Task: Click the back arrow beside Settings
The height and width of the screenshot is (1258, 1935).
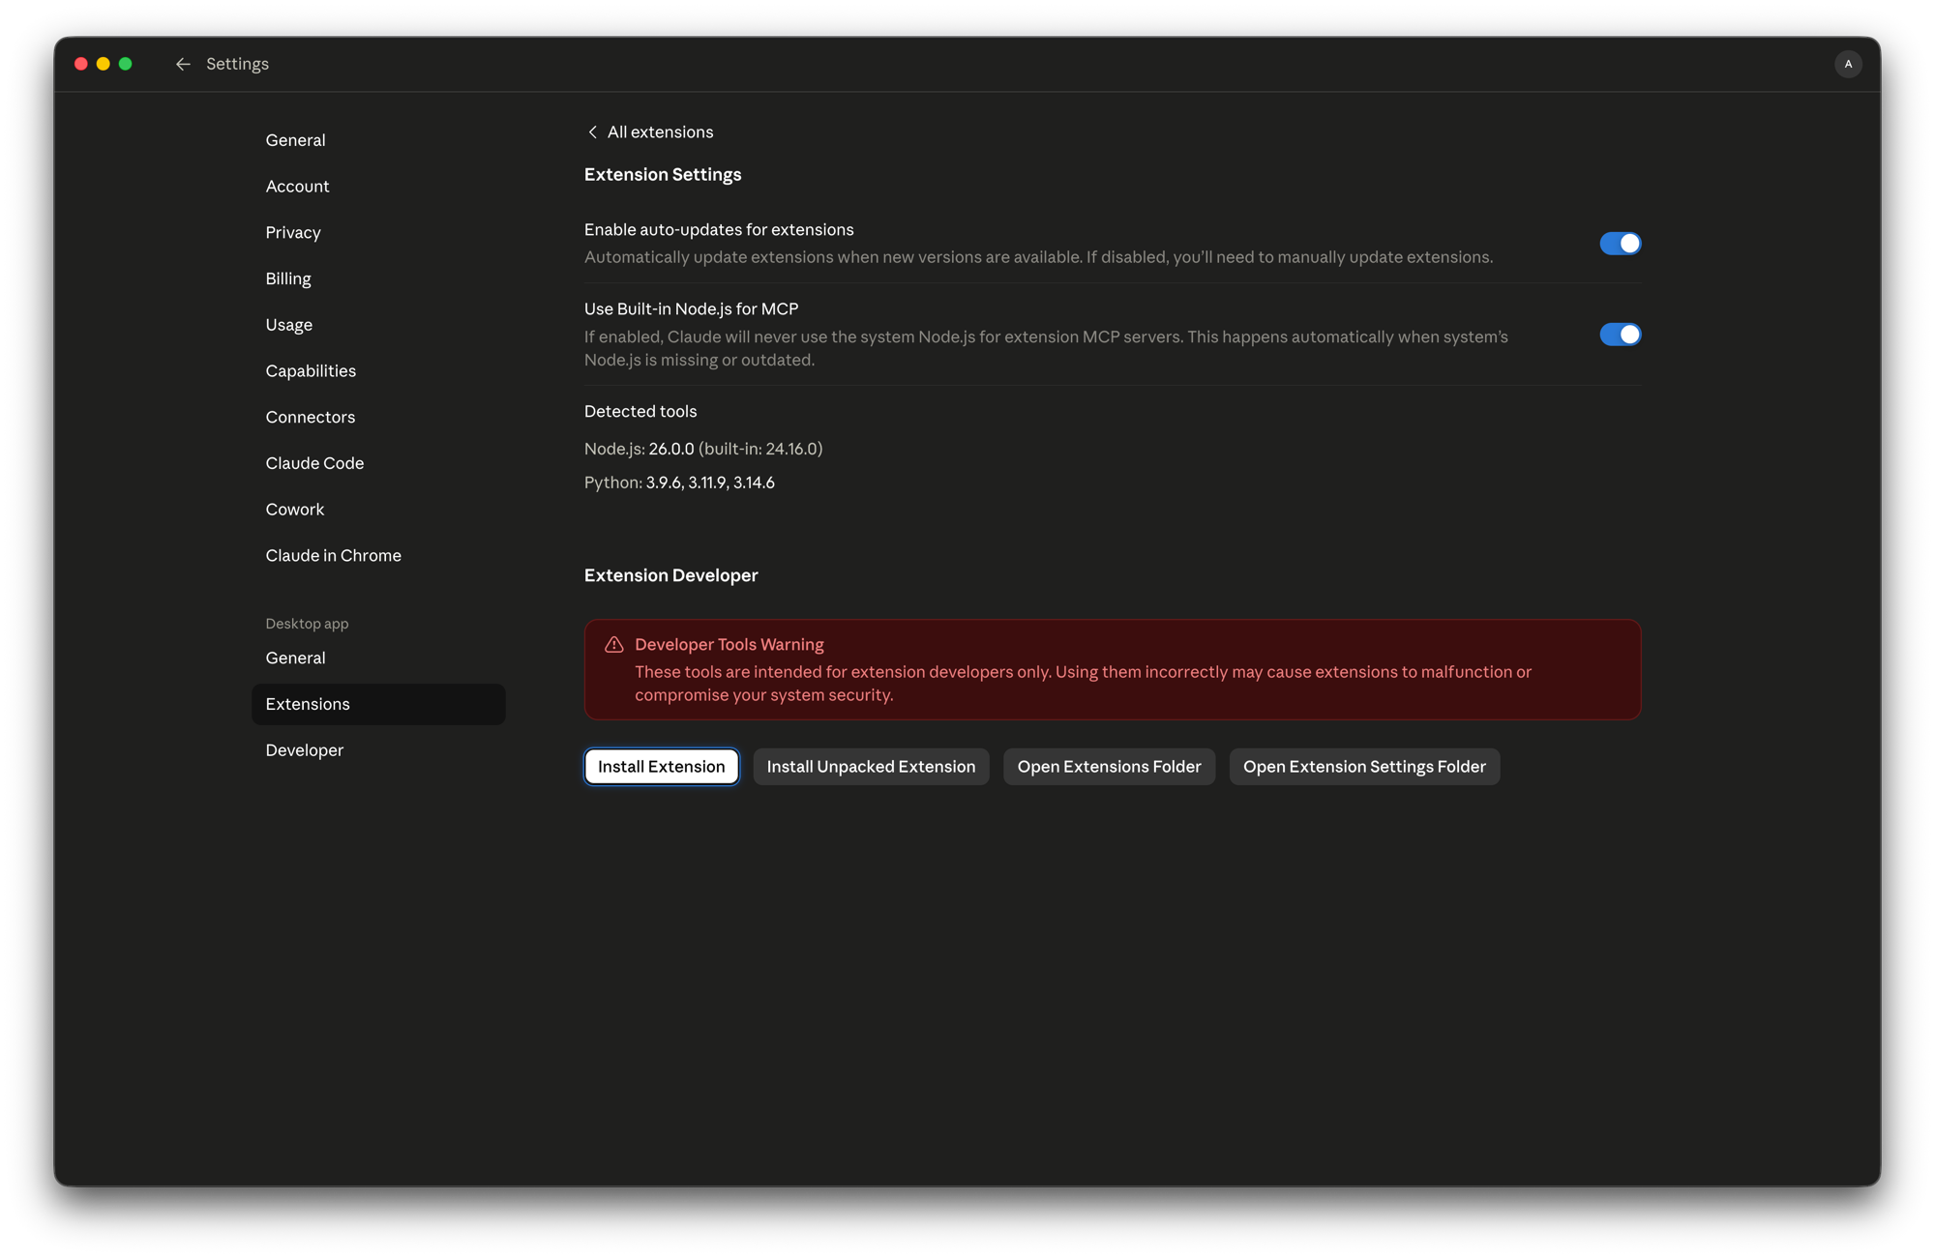Action: [x=183, y=64]
